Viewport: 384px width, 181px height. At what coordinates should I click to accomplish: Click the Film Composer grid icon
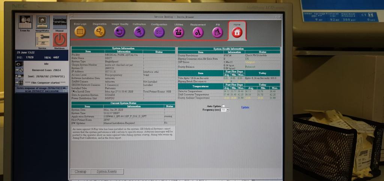click(19, 83)
